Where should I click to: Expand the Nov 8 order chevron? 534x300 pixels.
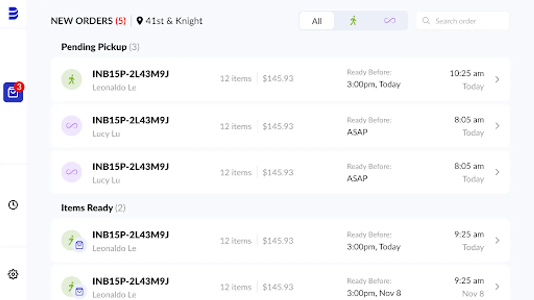497,287
